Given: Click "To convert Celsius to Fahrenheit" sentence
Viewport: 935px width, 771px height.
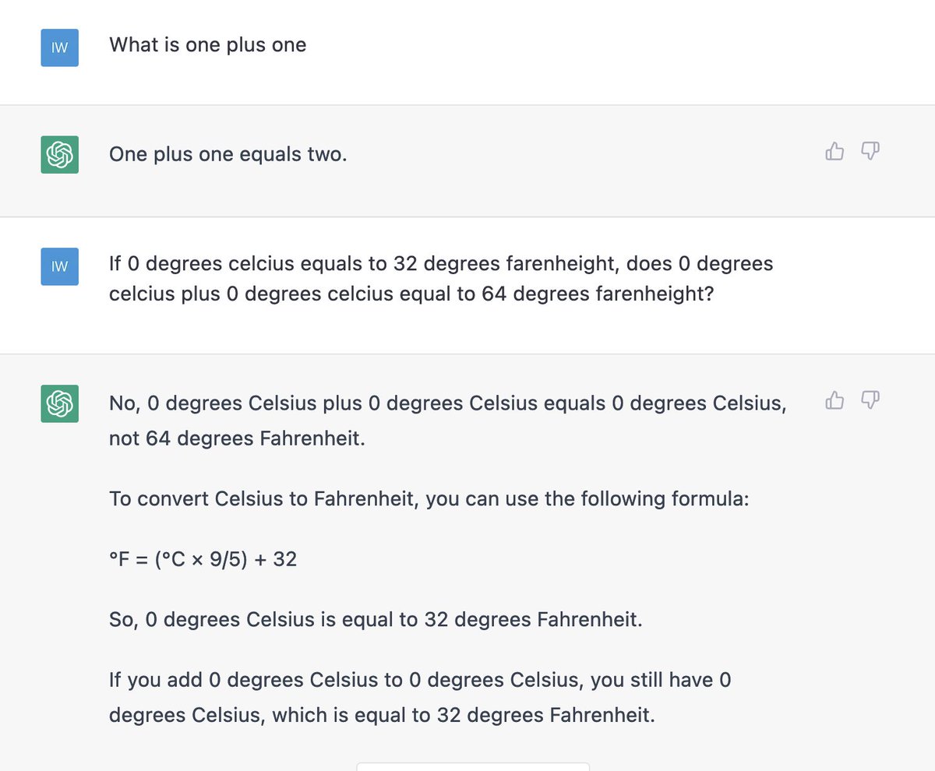Looking at the screenshot, I should point(429,498).
